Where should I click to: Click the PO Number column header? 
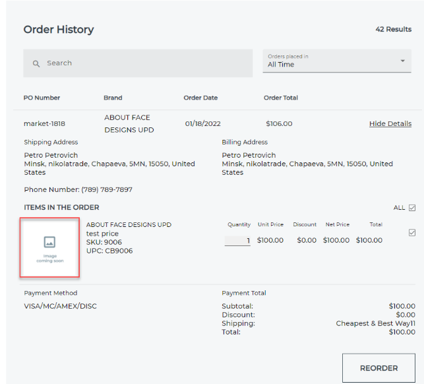(x=42, y=98)
